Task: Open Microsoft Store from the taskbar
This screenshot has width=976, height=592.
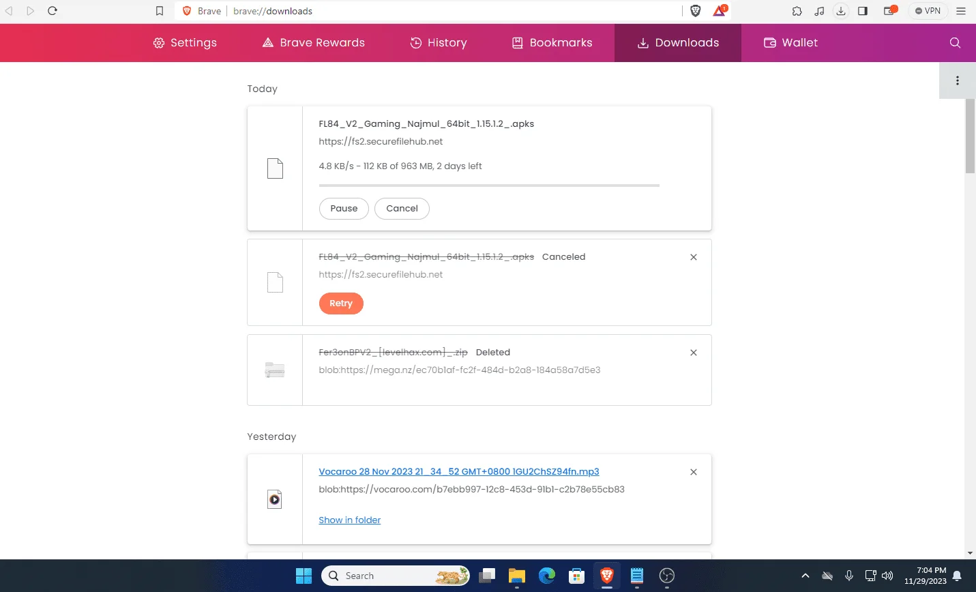Action: (576, 576)
